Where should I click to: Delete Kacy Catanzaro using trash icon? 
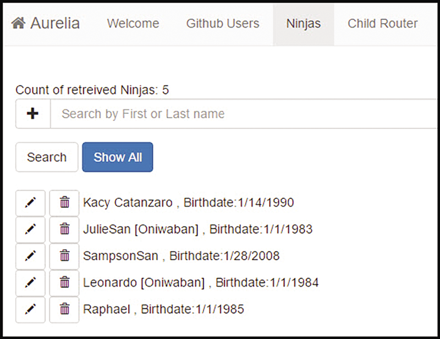tap(64, 203)
